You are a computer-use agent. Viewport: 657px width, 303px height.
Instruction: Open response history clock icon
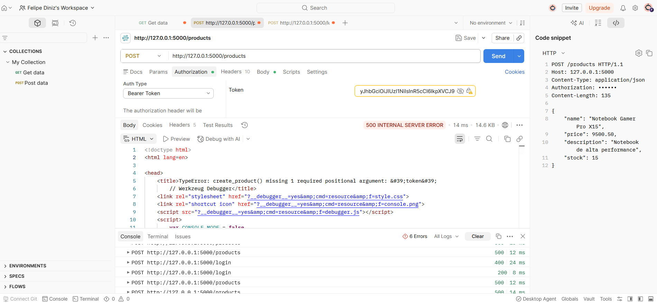(x=244, y=125)
